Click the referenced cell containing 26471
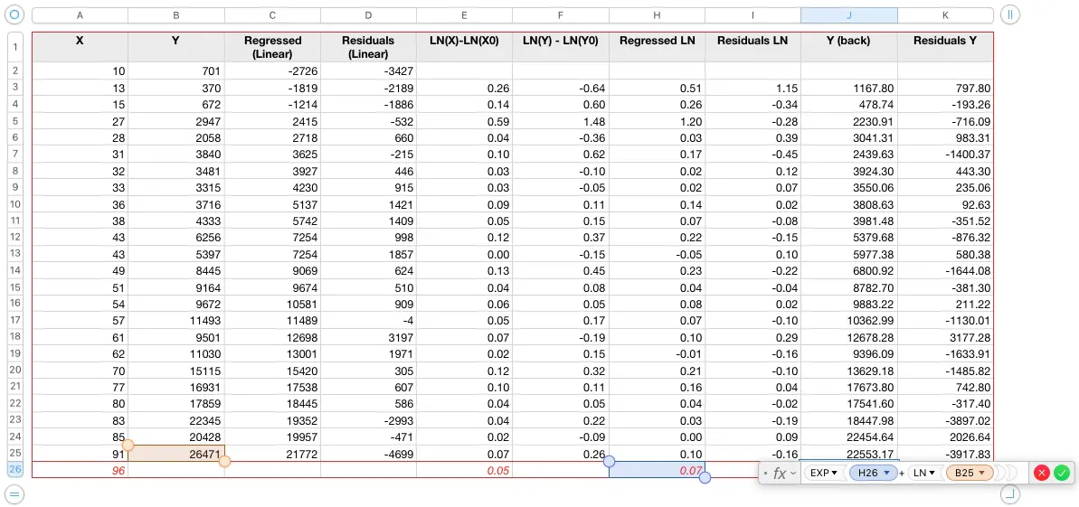Viewport: 1079px width, 507px height. click(x=176, y=454)
